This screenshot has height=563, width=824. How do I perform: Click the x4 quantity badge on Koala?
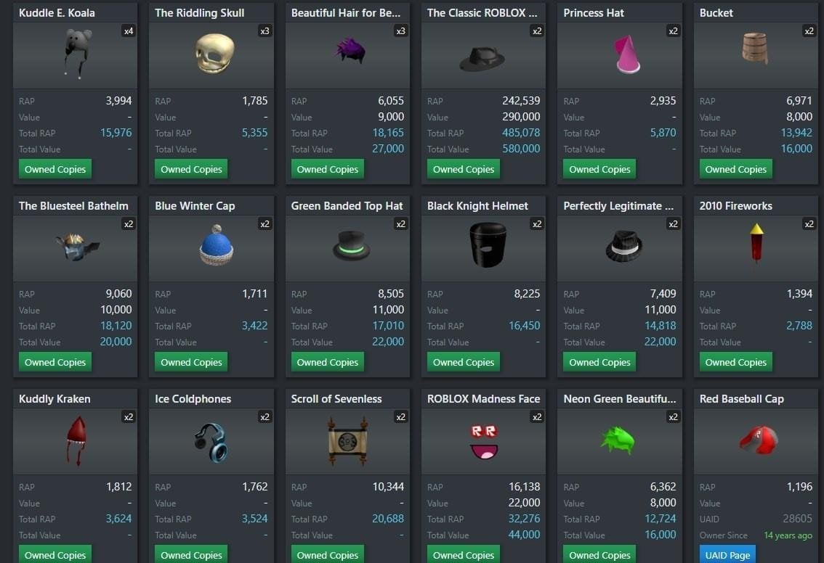tap(128, 31)
